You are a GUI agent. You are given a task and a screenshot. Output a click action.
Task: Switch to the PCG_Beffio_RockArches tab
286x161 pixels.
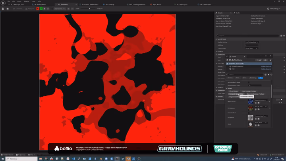(90, 4)
